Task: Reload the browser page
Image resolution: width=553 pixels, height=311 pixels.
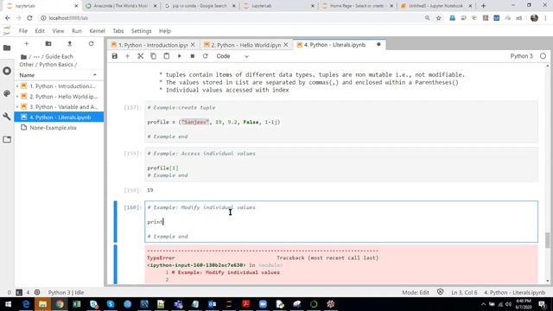Action: pos(29,18)
